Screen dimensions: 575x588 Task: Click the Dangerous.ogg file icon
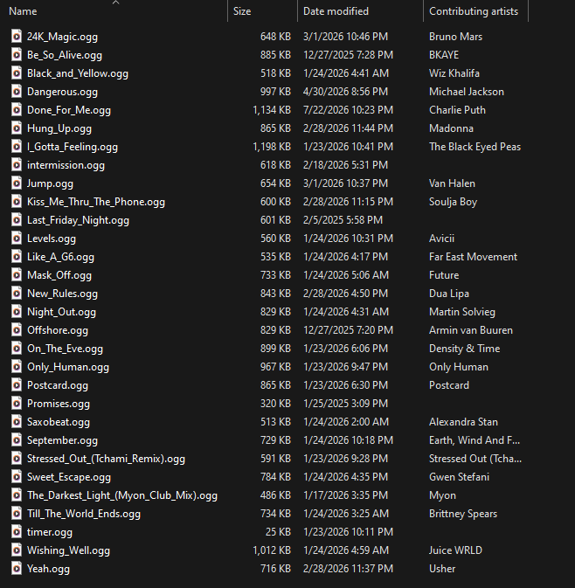pyautogui.click(x=16, y=92)
